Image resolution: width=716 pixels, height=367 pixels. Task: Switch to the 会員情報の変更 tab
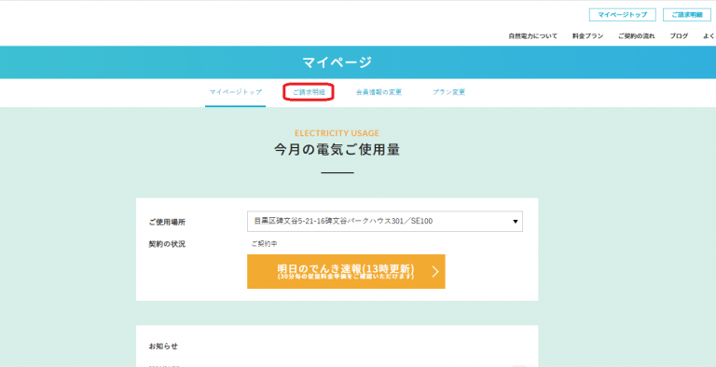point(379,92)
